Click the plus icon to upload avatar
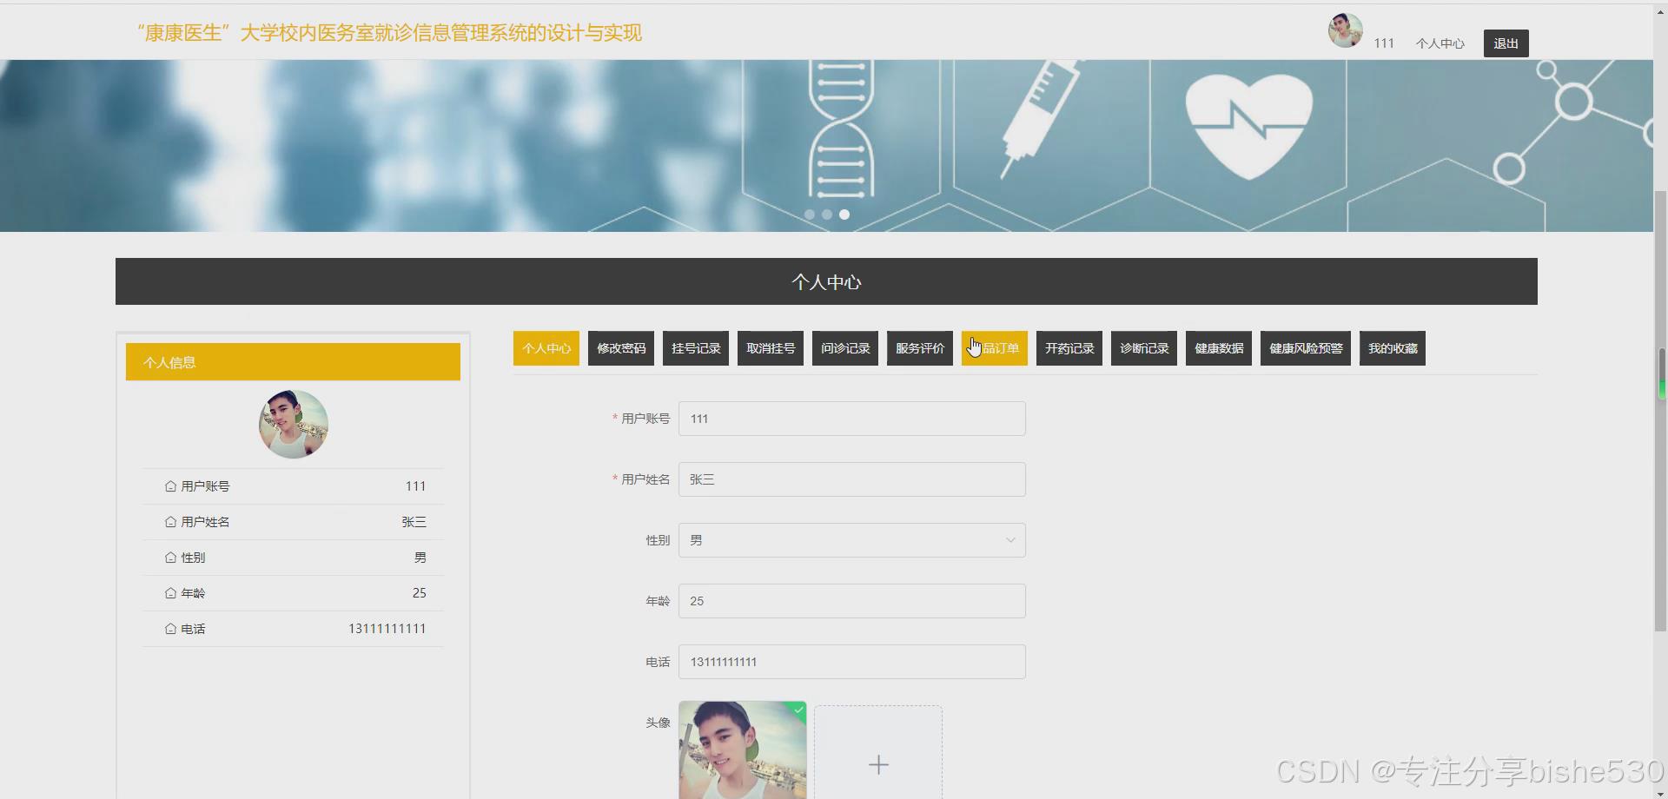 point(878,764)
